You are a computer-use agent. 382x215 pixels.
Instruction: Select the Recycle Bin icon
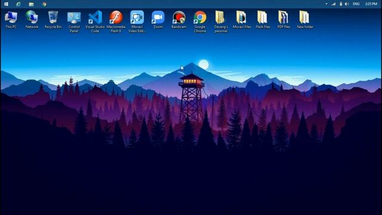tap(53, 20)
